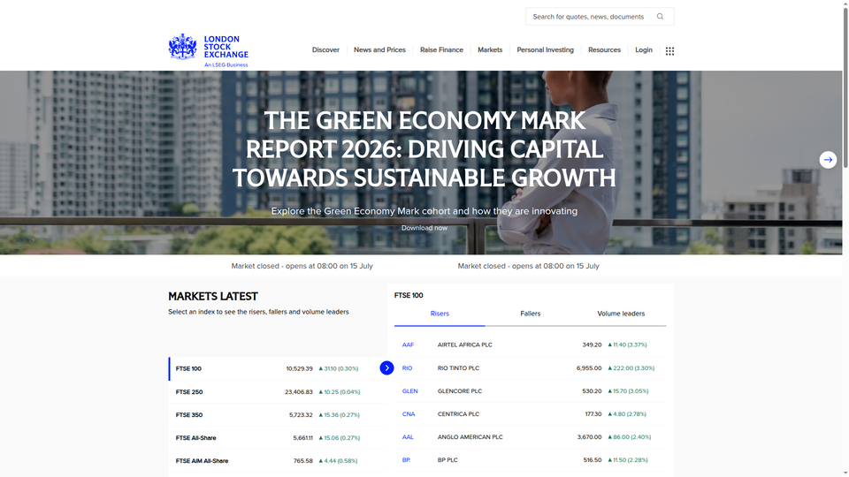Select the FTSE AIM All-Share row
This screenshot has height=477, width=849.
(277, 461)
